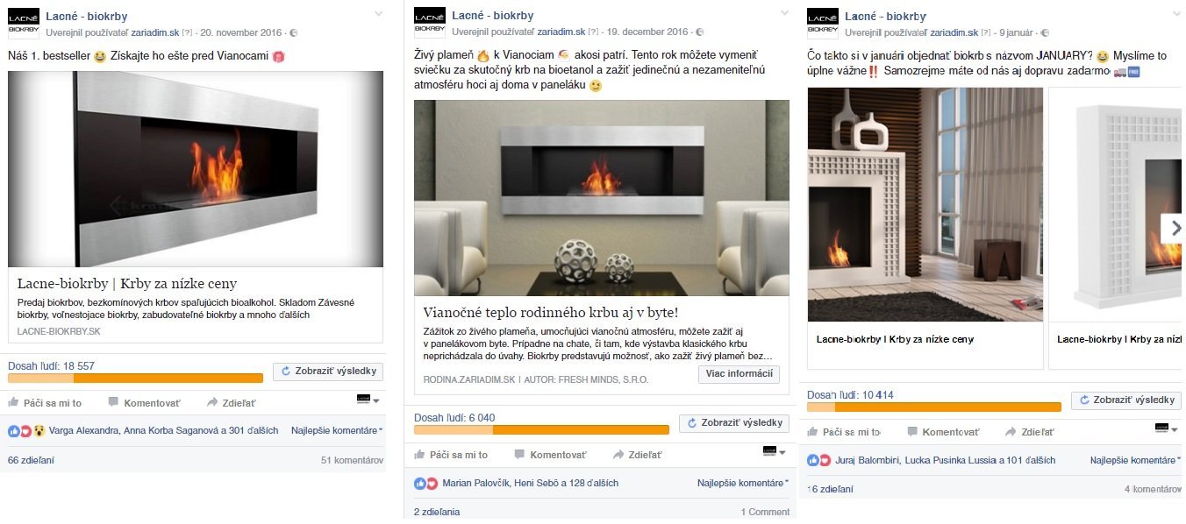
Task: Click the Lacné biokrby logo in first post
Action: 23,22
